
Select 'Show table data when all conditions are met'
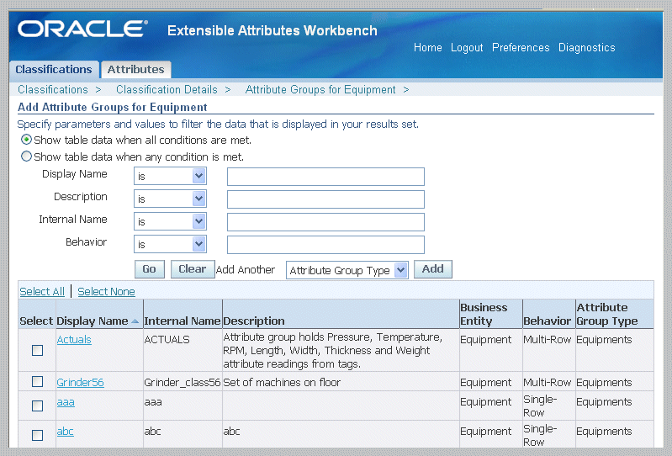coord(27,140)
